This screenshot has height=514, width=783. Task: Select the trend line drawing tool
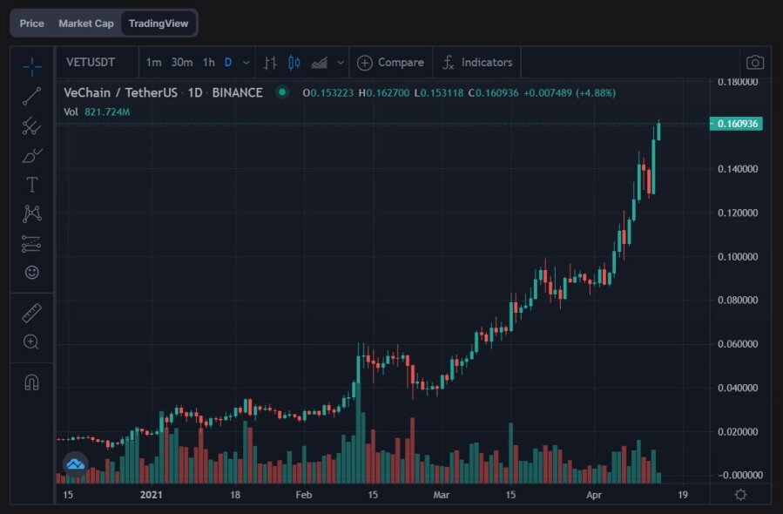point(31,97)
